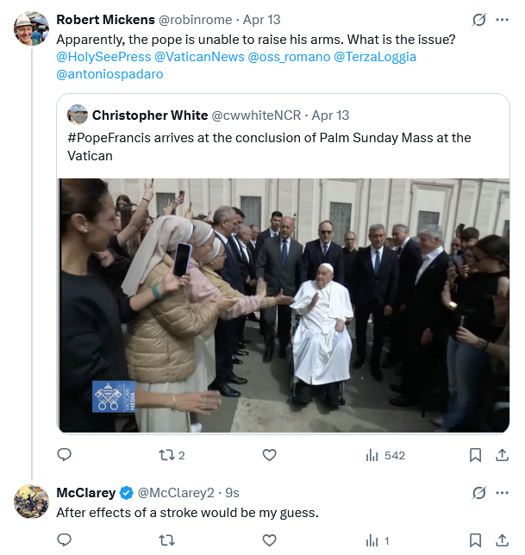
Task: Share McClarey's reply
Action: tap(503, 540)
